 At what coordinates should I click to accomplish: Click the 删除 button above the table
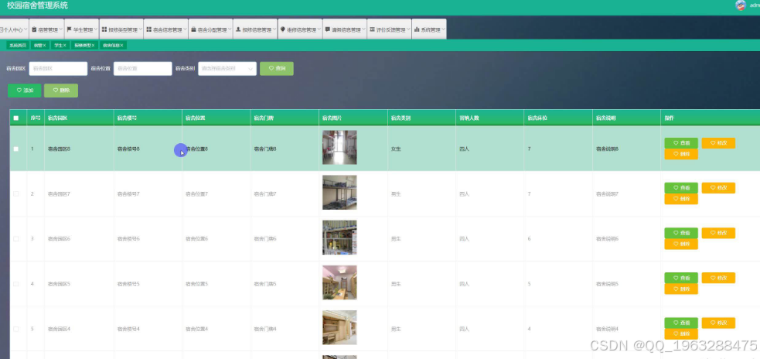(x=61, y=91)
